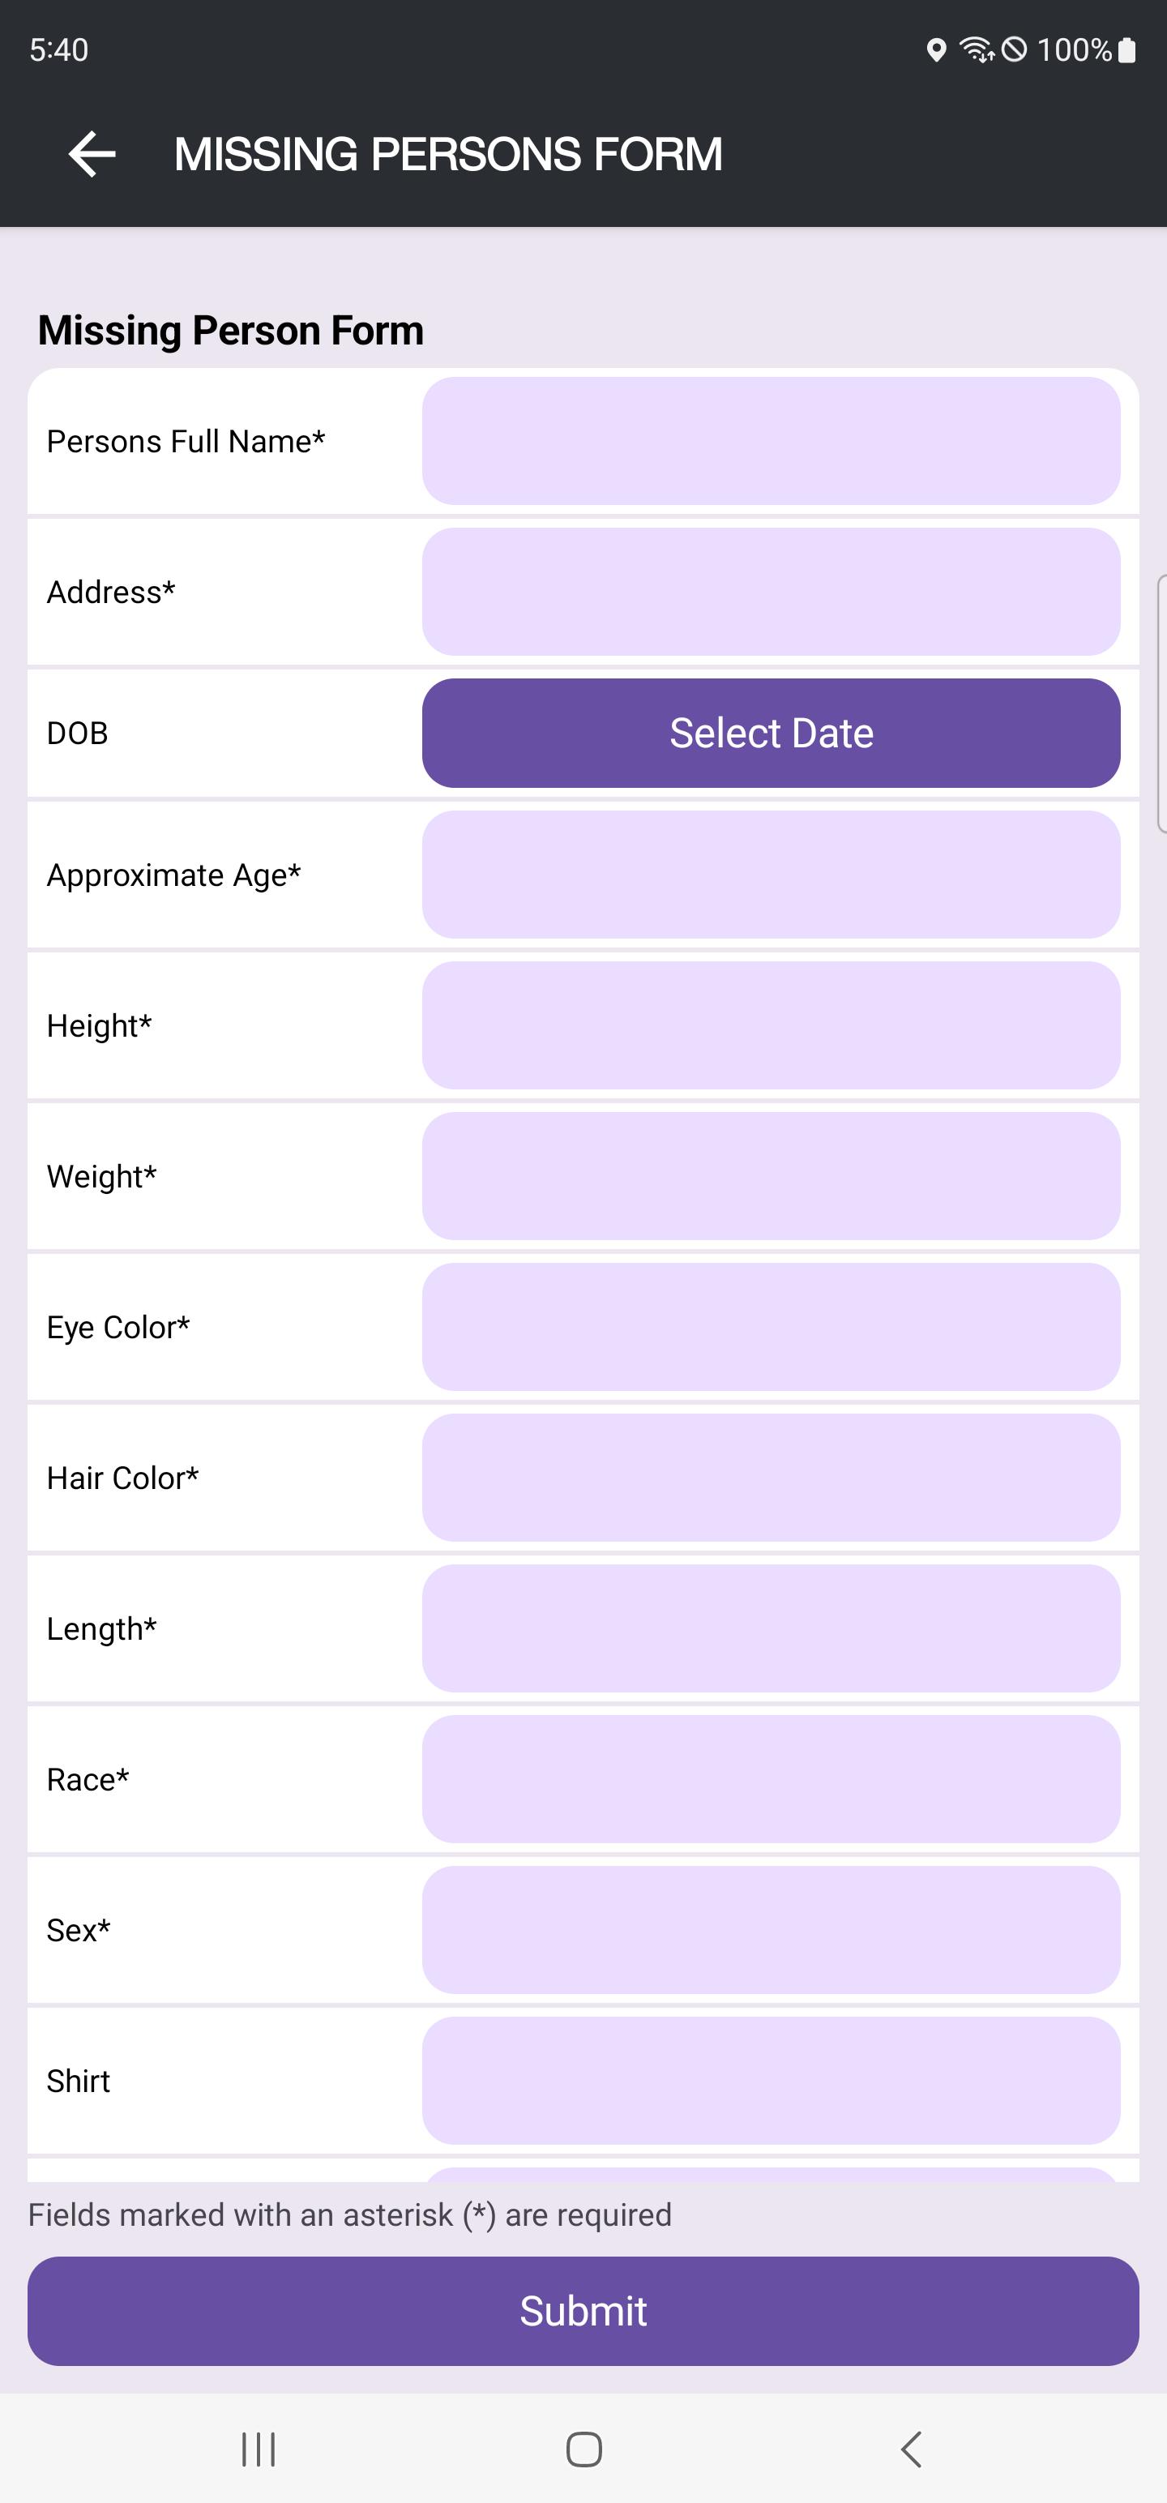Enter the Approximate Age field
Screen dimensions: 1167x2503
(x=771, y=875)
